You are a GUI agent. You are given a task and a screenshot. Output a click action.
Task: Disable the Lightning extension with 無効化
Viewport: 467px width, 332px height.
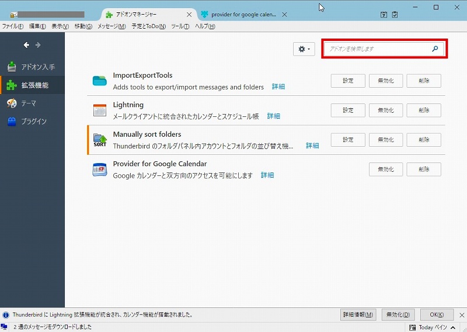385,110
